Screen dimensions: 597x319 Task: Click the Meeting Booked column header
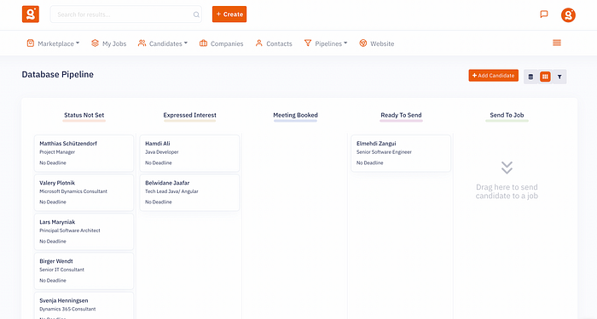295,115
